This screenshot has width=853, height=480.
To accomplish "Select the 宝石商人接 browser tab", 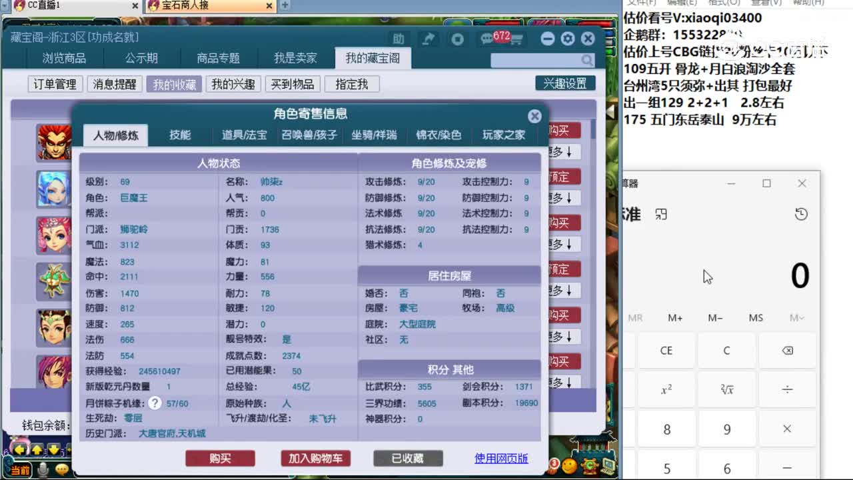I will click(x=207, y=6).
